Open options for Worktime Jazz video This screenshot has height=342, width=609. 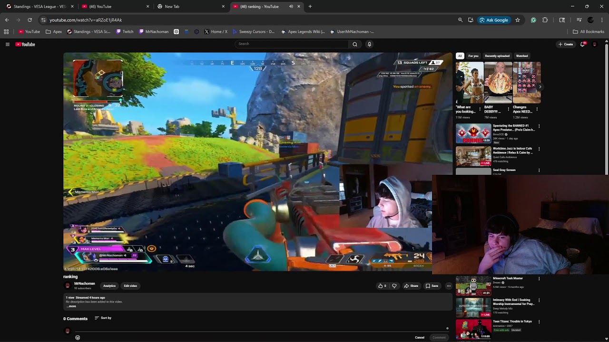click(539, 149)
